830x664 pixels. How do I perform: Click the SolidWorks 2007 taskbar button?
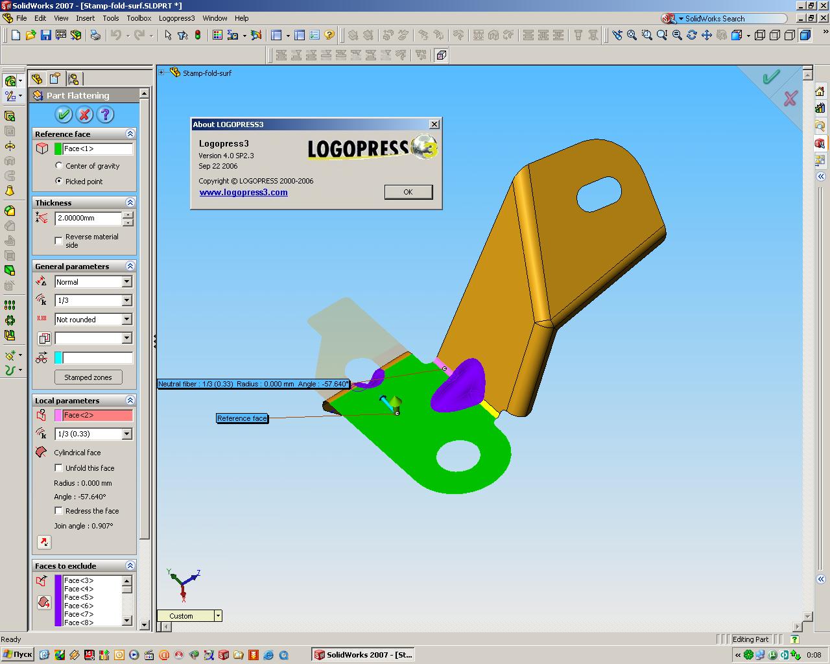[x=363, y=655]
